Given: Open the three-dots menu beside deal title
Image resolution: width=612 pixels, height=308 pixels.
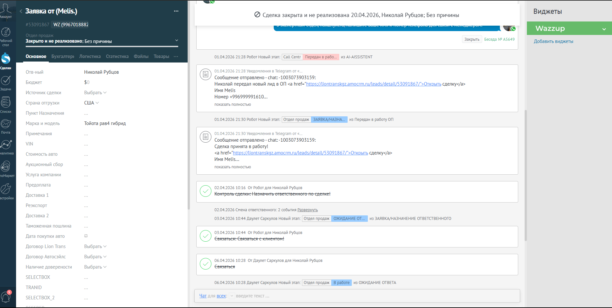Looking at the screenshot, I should [x=176, y=11].
